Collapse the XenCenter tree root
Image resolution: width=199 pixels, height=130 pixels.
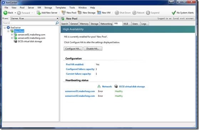(x=5, y=28)
